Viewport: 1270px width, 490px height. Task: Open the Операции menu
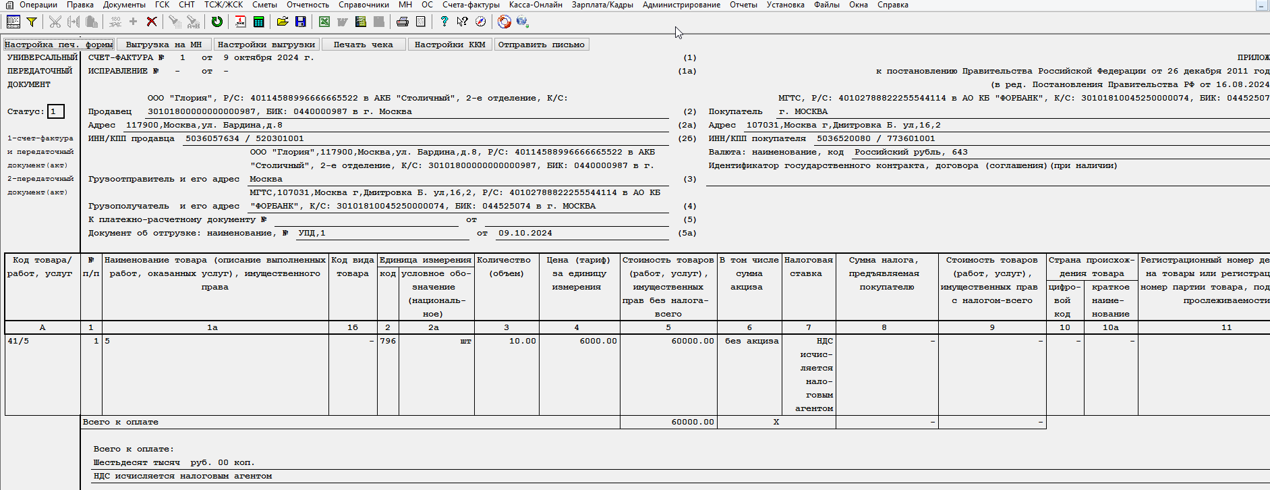[38, 5]
